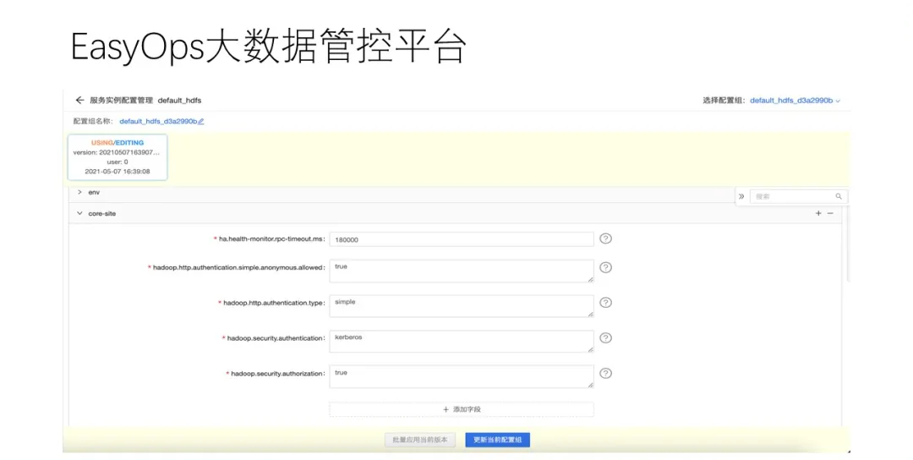The image size is (913, 460).
Task: Click the label hadoop.http.authentication.type
Action: point(274,303)
